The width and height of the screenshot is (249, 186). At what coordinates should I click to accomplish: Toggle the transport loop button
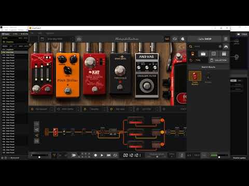pos(115,156)
